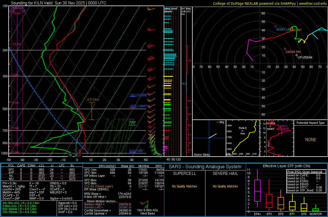Viewport: 328px width, 217px height.
Task: Click the 'Corfidi Downshear =' row
Action: [x=108, y=211]
